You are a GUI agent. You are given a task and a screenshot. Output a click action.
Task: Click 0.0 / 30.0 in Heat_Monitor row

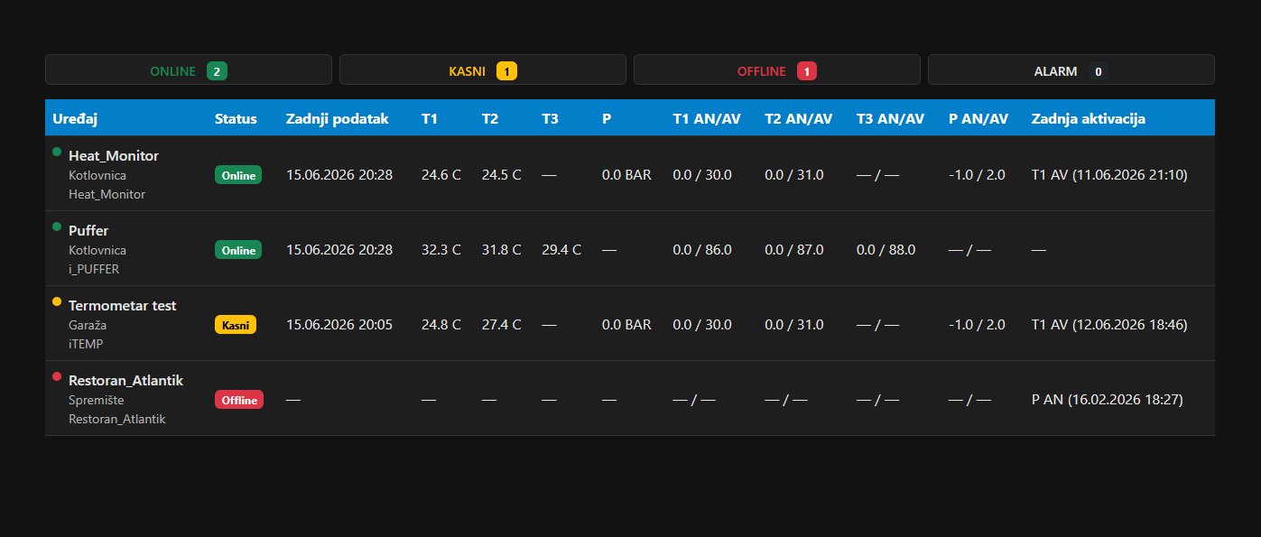[702, 174]
